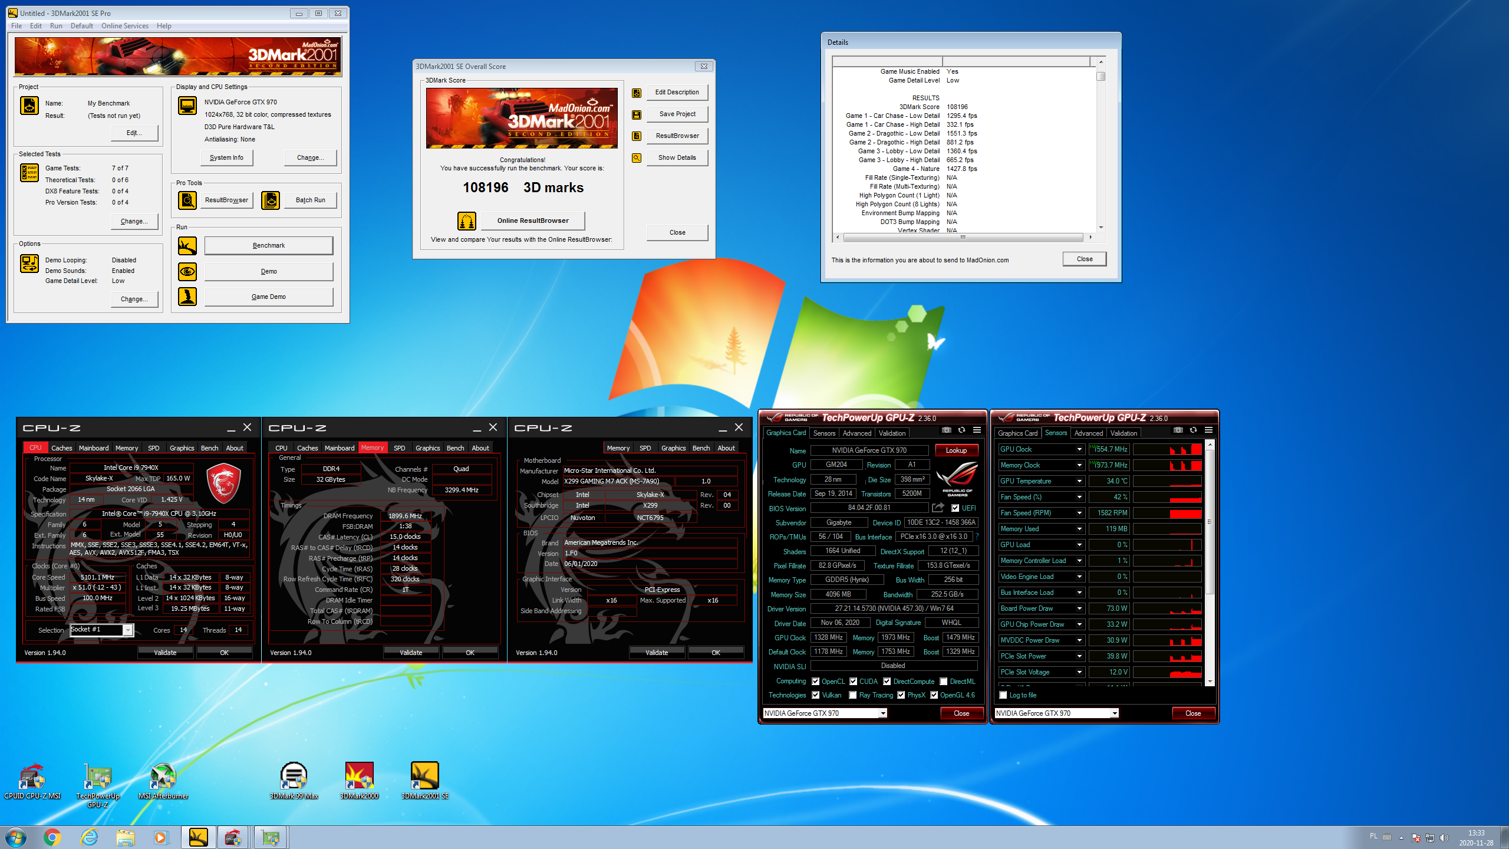Toggle the UEFI checkbox in GPU-Z

[956, 508]
